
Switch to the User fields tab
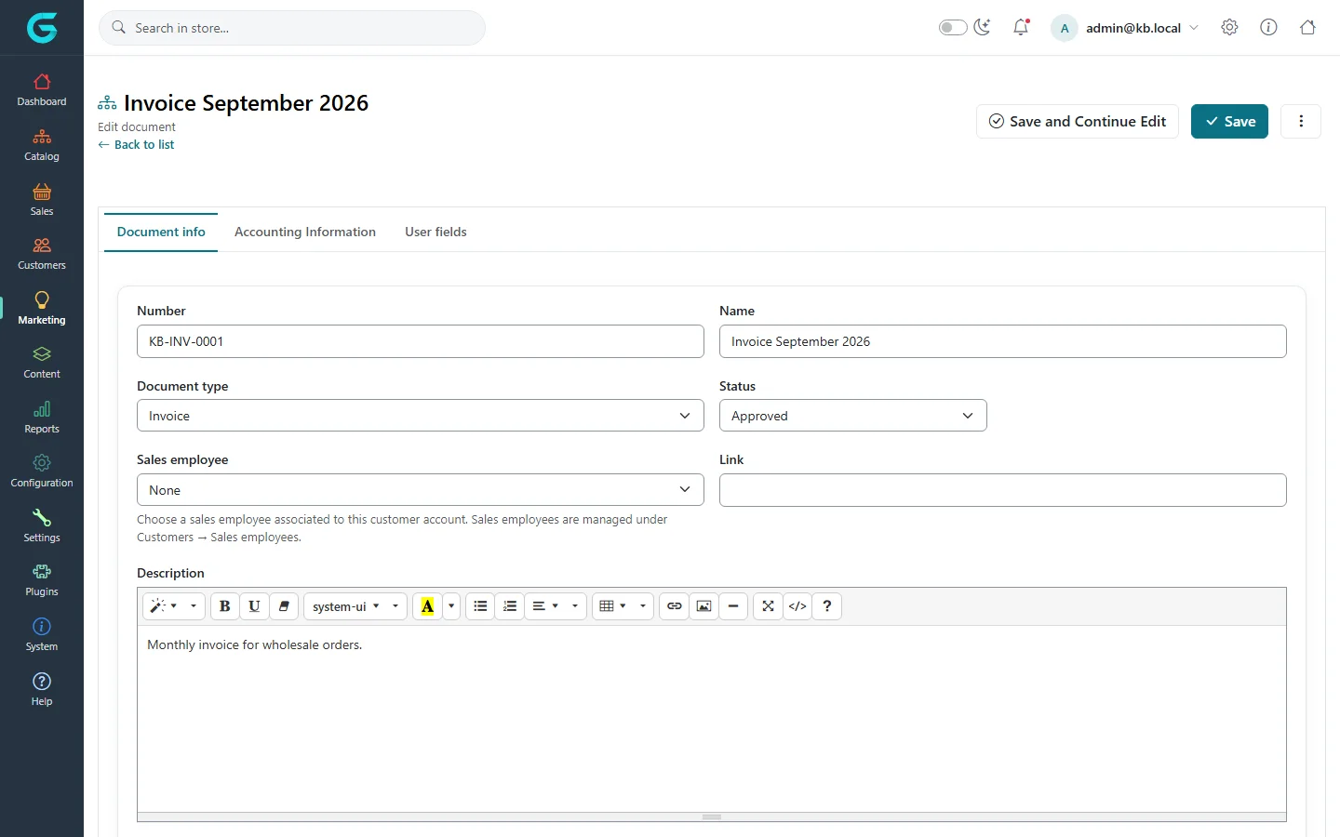[435, 232]
